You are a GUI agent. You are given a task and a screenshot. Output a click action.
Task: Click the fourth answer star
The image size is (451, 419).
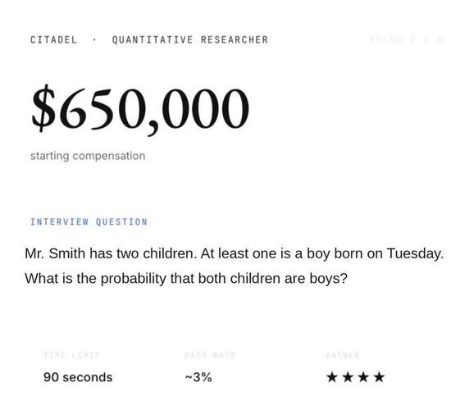379,376
